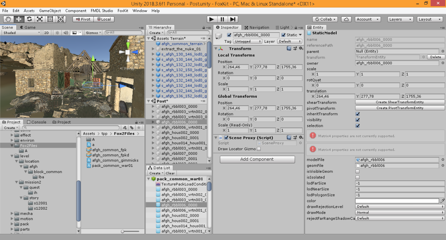Open the FoxKit menu
The width and height of the screenshot is (446, 240).
[123, 11]
